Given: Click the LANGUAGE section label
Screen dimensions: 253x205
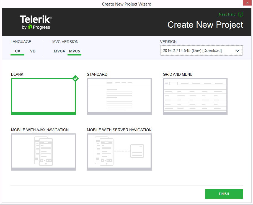Looking at the screenshot, I should pos(21,42).
